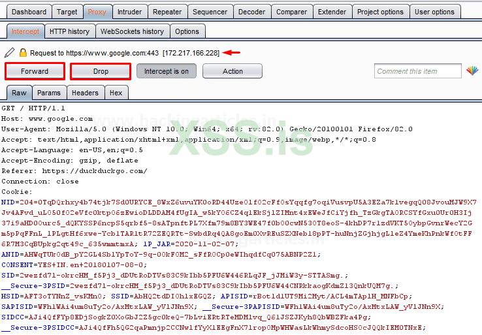Open the User options tab
Image resolution: width=482 pixels, height=335 pixels.
[x=434, y=12]
